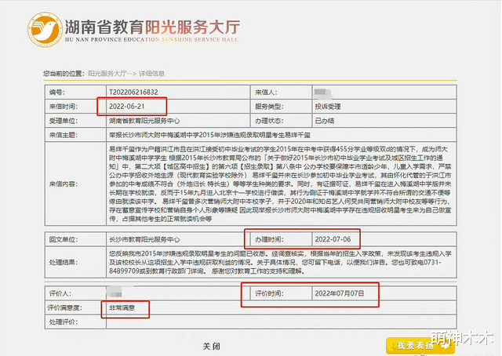Click the 关闭 close link
The height and width of the screenshot is (356, 502).
coord(212,346)
